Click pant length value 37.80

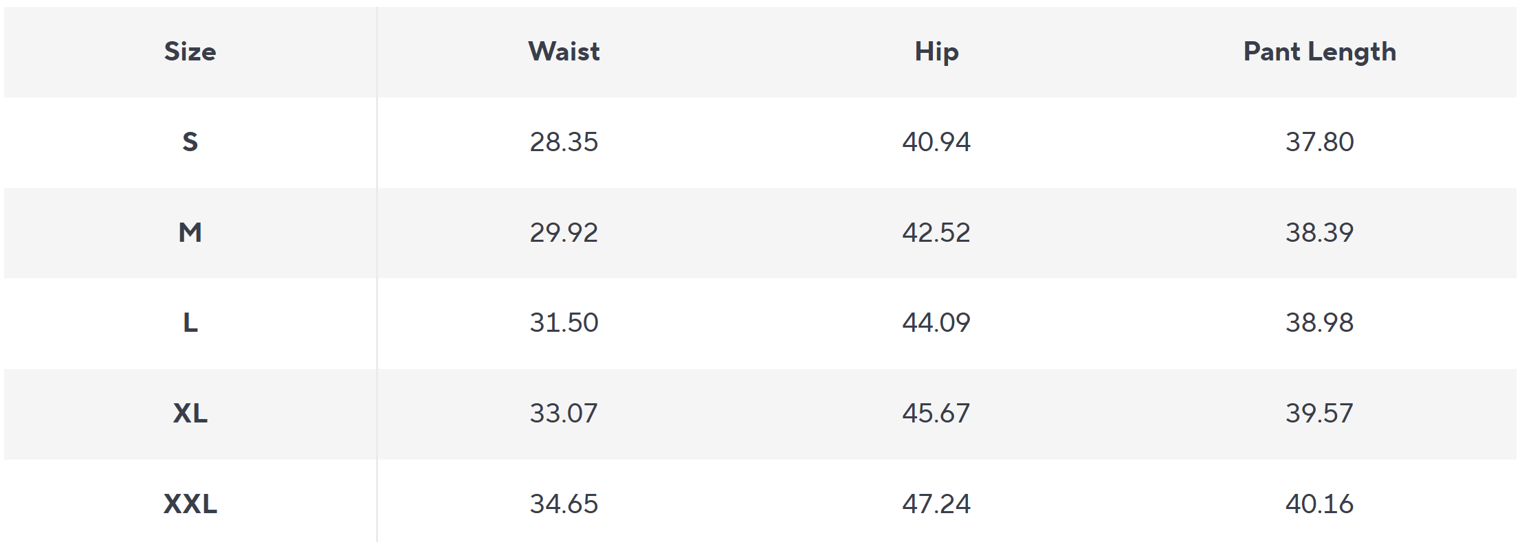[1320, 142]
